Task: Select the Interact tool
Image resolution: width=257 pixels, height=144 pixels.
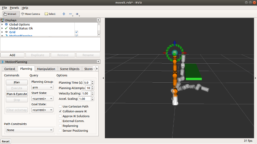Action: (10, 14)
